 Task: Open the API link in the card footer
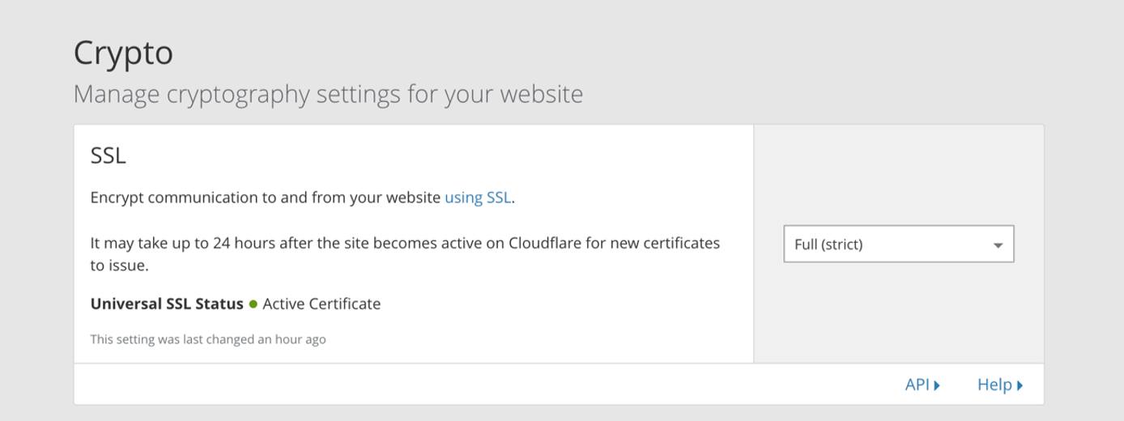tap(917, 385)
